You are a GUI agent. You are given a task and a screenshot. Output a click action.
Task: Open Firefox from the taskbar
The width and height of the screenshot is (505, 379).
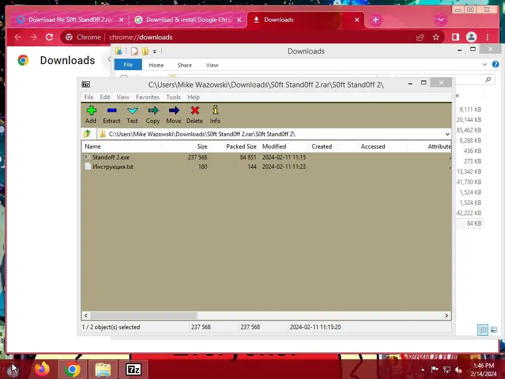coord(42,369)
